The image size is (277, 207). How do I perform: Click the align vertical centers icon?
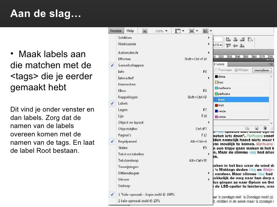tap(235, 46)
